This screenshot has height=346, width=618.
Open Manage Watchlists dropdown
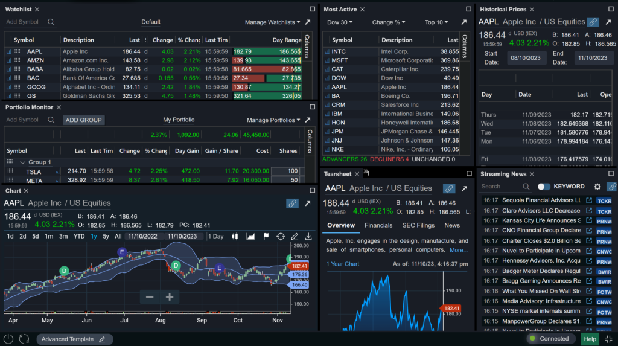pos(272,22)
